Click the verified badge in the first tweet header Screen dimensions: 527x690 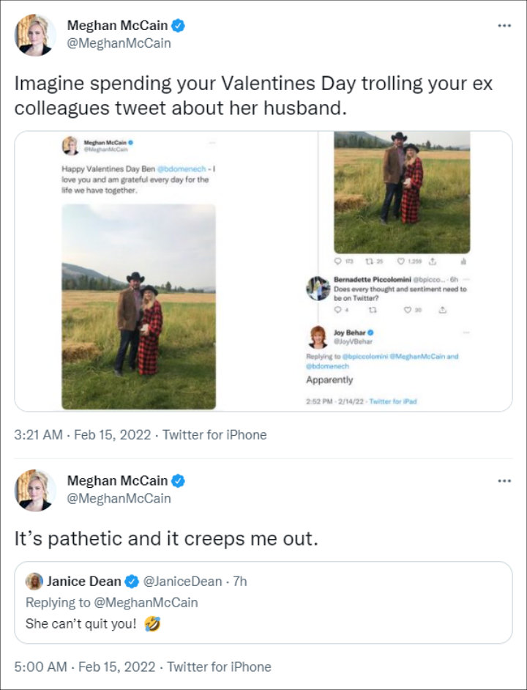tap(179, 26)
